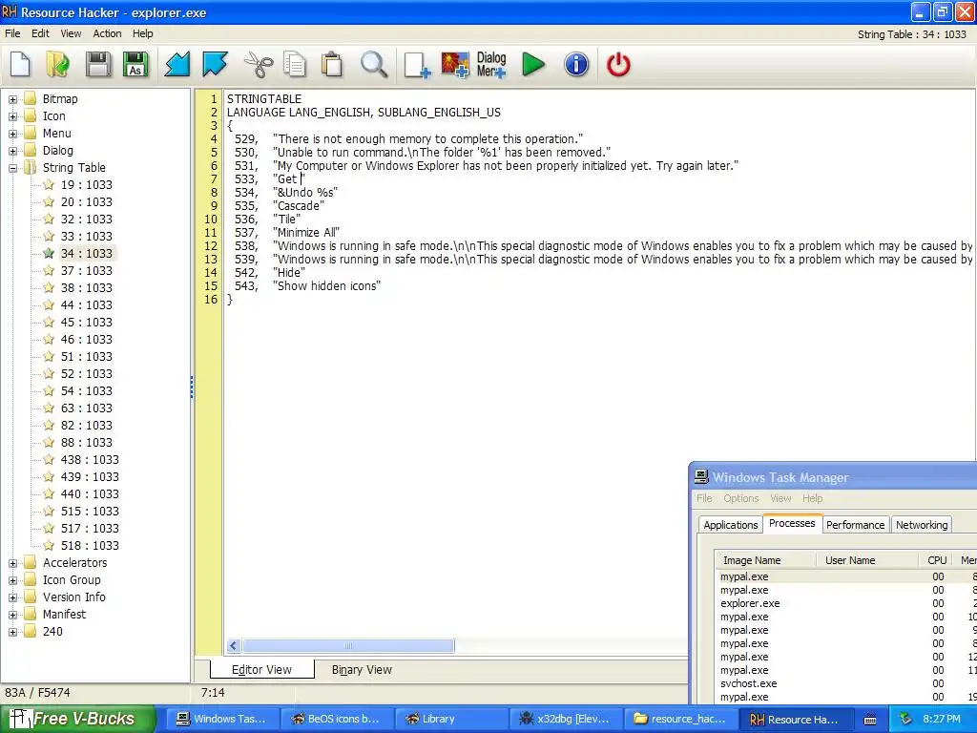Select string table 88 : 1033

click(x=87, y=443)
